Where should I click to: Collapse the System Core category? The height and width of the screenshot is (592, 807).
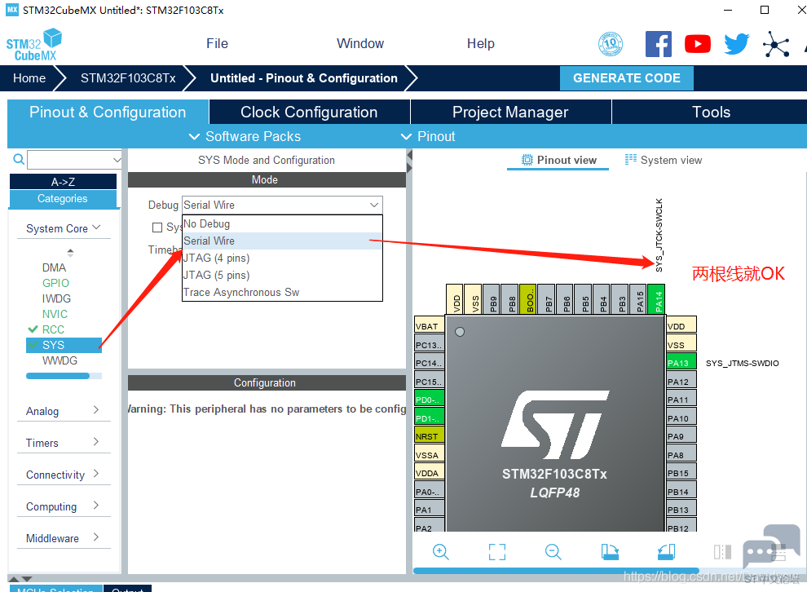coord(64,228)
